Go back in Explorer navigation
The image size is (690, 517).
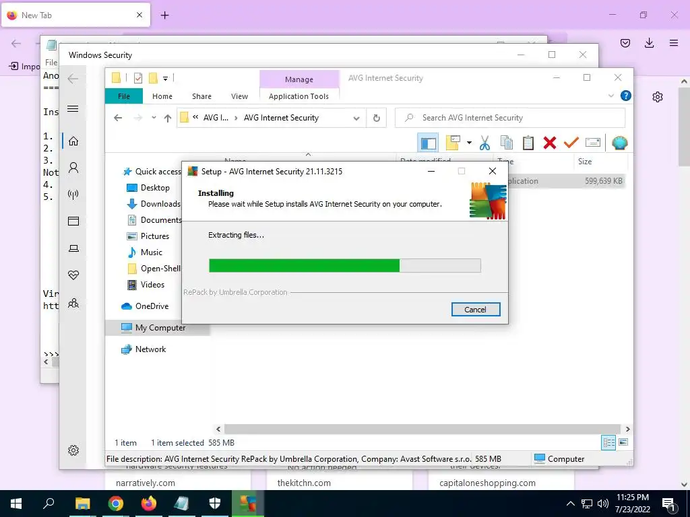click(118, 118)
